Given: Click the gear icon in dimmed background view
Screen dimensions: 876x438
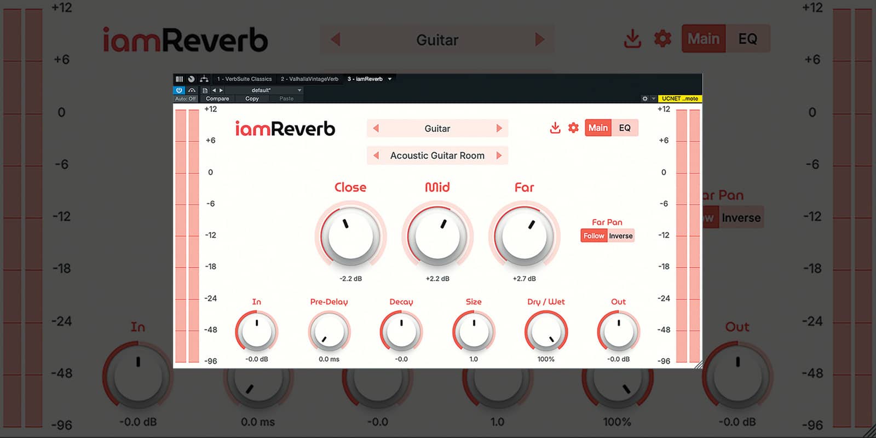Looking at the screenshot, I should pyautogui.click(x=662, y=39).
